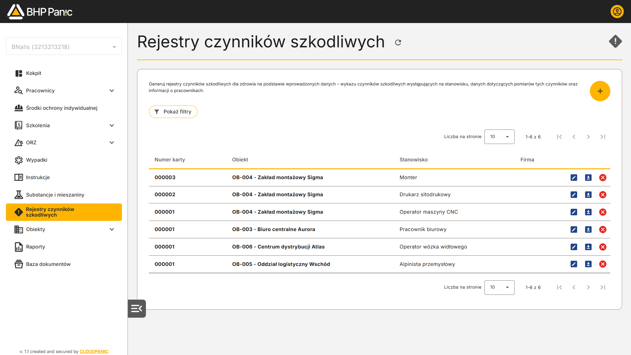The height and width of the screenshot is (355, 631).
Task: Click the hazard diamond icon top right
Action: 615,41
